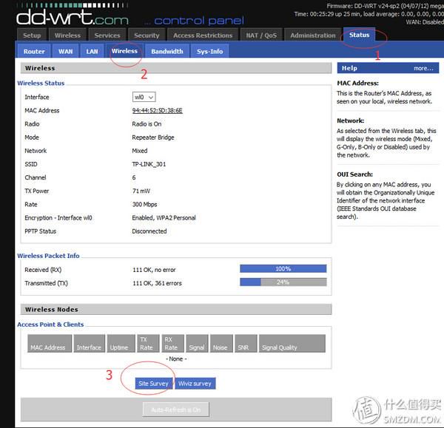Toggle the Auto-Refresh is On button
This screenshot has height=428, width=444.
tap(176, 410)
